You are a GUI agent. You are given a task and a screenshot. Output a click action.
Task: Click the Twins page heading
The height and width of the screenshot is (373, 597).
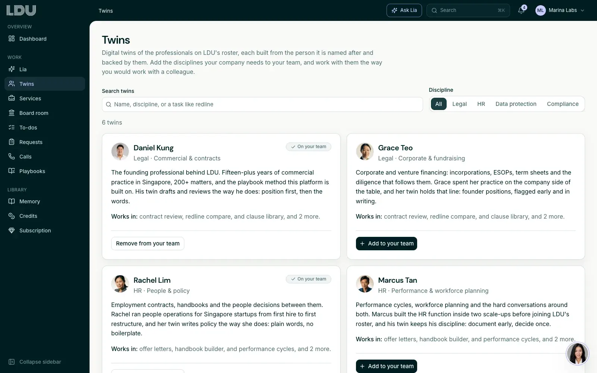[x=116, y=40]
